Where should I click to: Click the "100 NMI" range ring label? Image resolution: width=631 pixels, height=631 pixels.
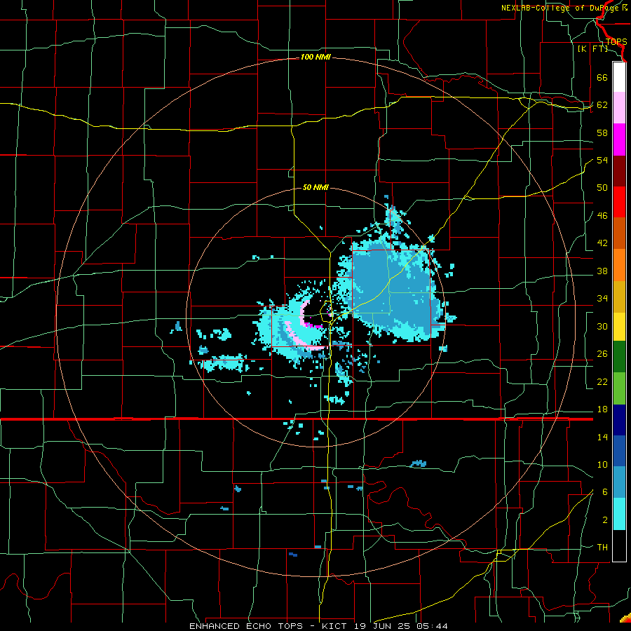click(x=315, y=57)
